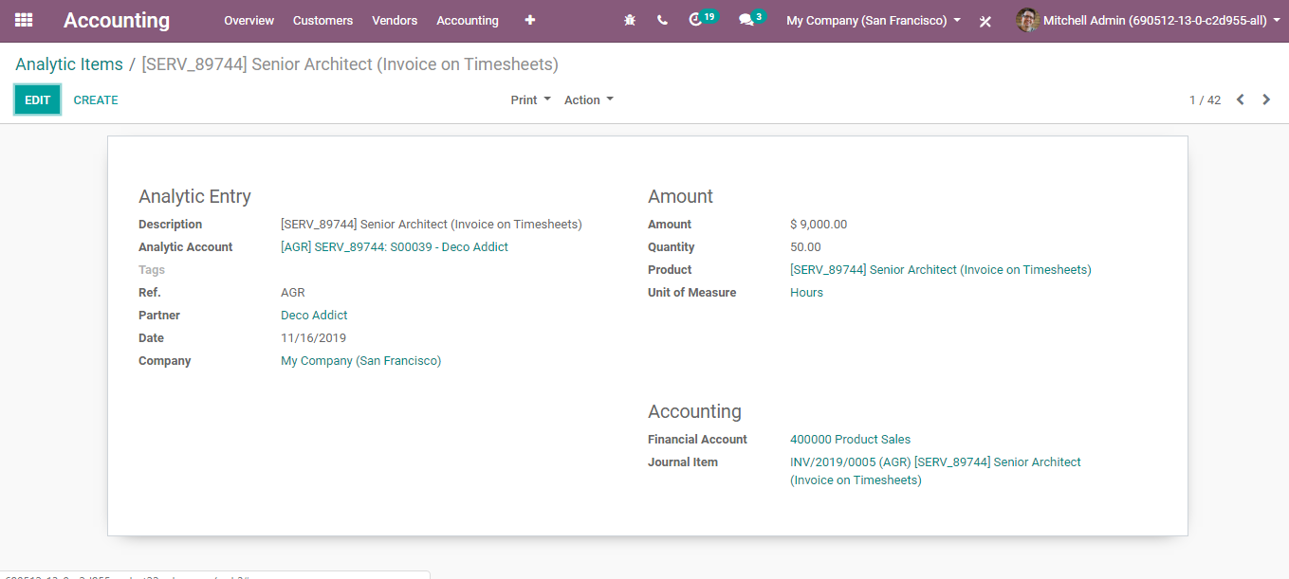Click the 50.00 quantity value
The width and height of the screenshot is (1289, 579).
[x=805, y=247]
